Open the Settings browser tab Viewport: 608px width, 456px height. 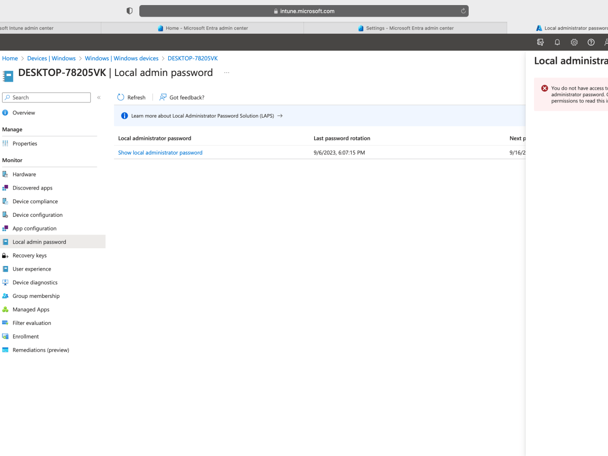point(405,28)
